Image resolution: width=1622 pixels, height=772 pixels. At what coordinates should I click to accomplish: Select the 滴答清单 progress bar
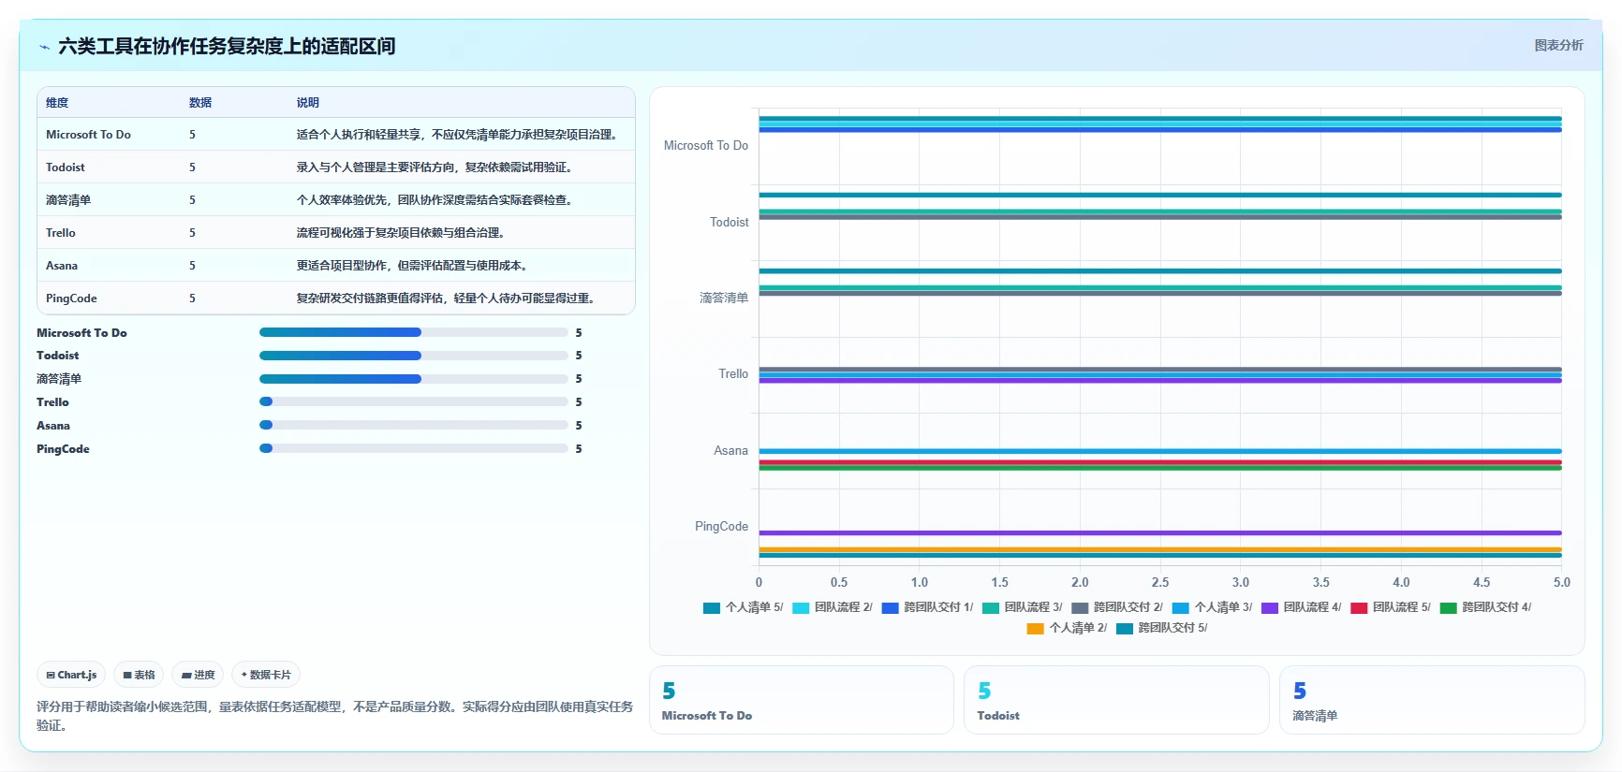point(414,379)
